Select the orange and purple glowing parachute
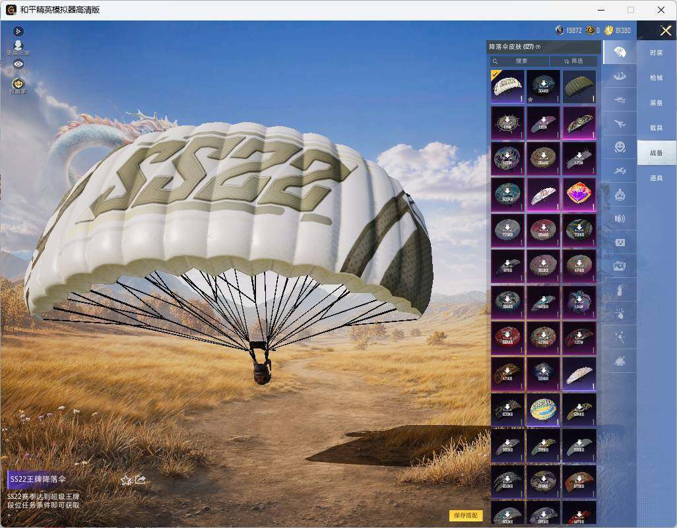This screenshot has width=677, height=528. (x=579, y=194)
